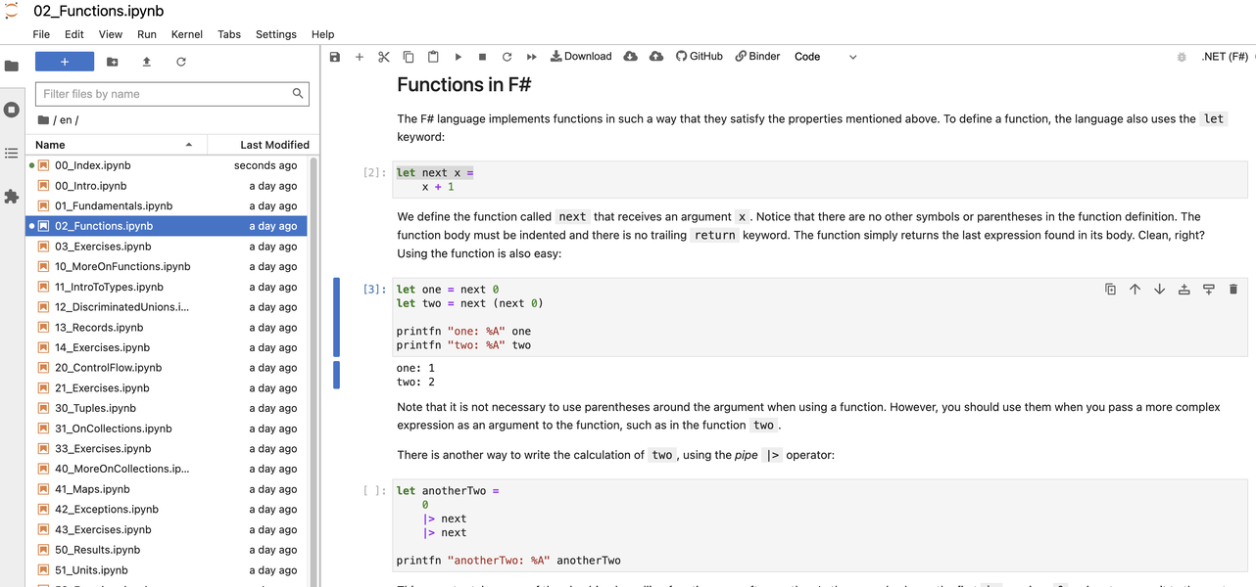This screenshot has height=587, width=1256.
Task: Insert a cell below with plus icon
Action: pos(360,57)
